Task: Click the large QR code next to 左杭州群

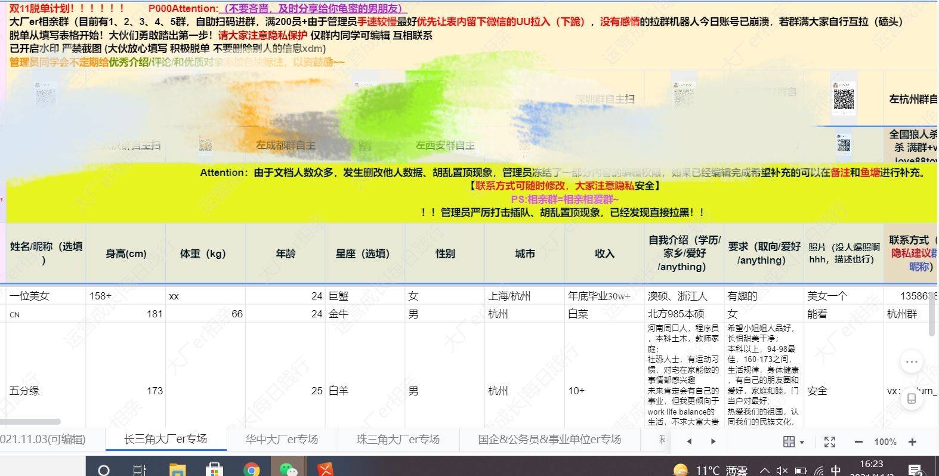Action: [x=844, y=99]
